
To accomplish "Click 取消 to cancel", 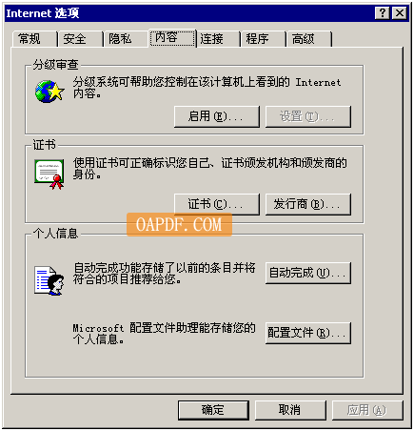I will pos(290,410).
